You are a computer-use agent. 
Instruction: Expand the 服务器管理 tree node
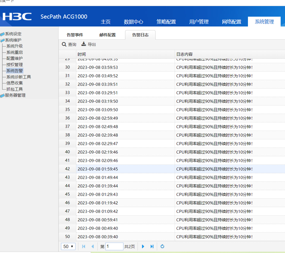15,95
